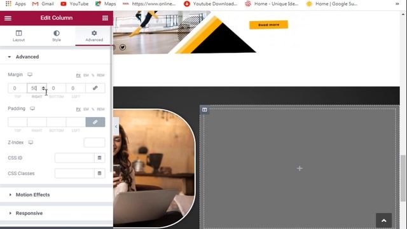
Task: Show more bookmarks via double chevron
Action: (x=397, y=4)
